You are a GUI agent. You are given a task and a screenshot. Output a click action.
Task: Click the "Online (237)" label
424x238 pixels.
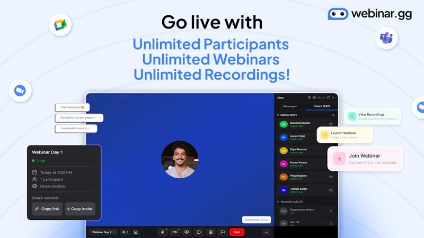coord(288,115)
